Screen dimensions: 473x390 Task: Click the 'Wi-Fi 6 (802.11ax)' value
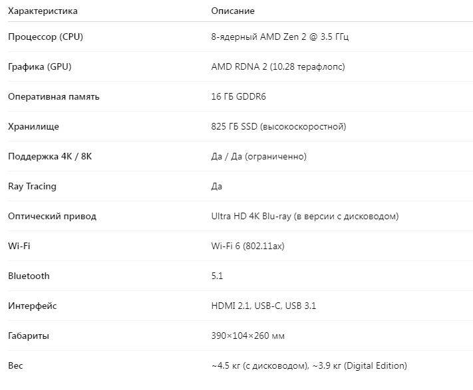(247, 246)
